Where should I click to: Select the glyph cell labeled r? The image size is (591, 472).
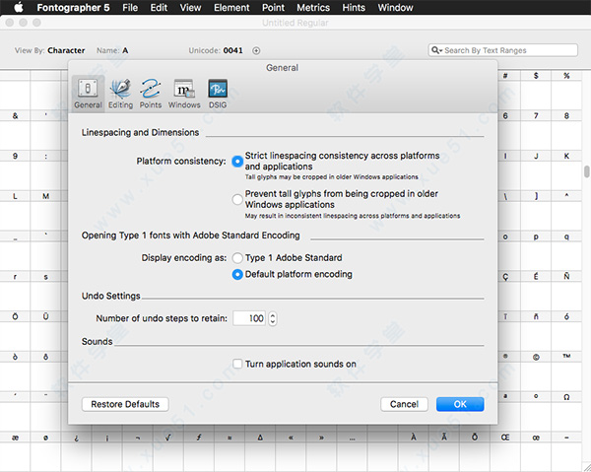tap(15, 292)
